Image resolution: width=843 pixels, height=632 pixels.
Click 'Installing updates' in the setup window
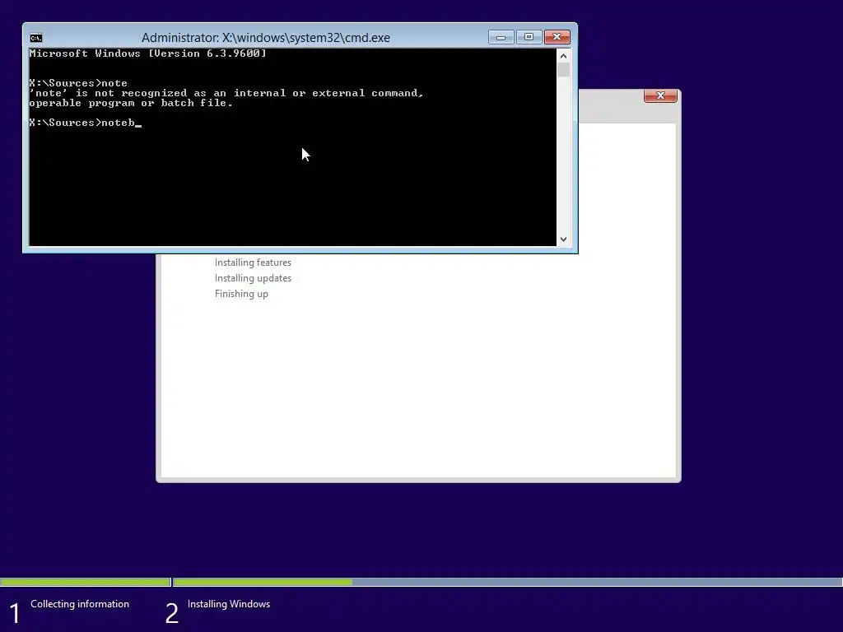(253, 278)
